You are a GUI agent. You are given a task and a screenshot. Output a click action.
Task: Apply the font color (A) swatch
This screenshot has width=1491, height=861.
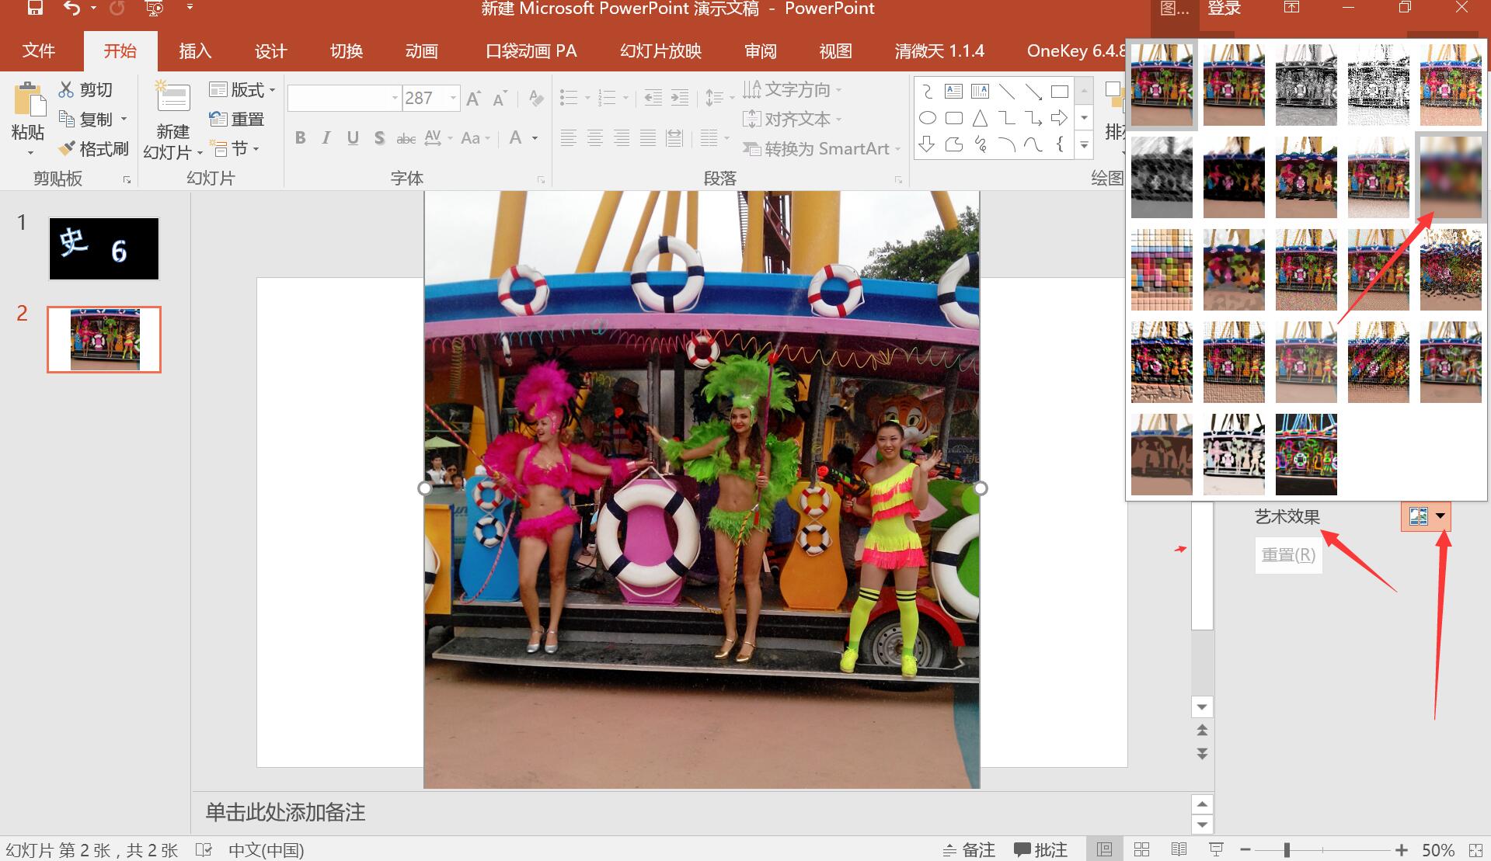(x=515, y=138)
